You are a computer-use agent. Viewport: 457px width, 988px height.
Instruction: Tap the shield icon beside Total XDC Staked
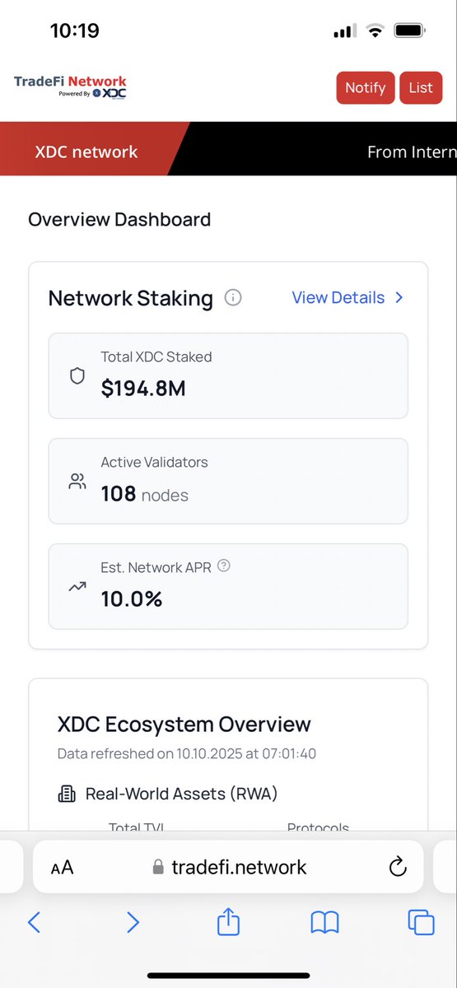tap(77, 376)
